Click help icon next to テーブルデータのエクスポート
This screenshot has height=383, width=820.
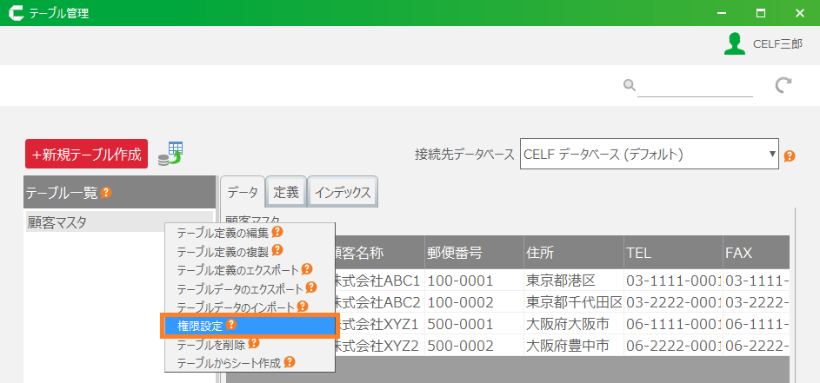coord(311,287)
